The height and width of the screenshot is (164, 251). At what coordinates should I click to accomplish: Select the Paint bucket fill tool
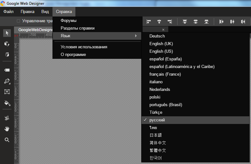coord(7,103)
